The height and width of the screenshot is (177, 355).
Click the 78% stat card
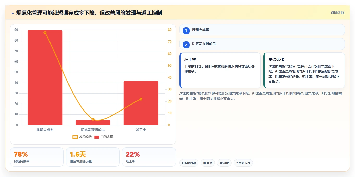(37, 157)
